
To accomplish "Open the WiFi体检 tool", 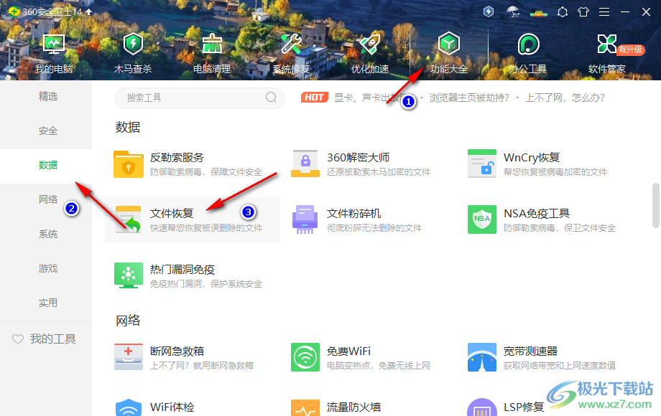I will pos(154,407).
